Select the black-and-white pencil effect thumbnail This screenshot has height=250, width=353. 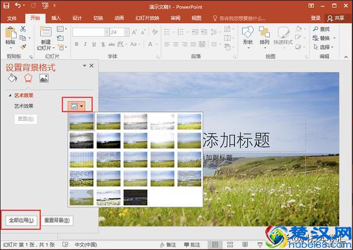[136, 122]
